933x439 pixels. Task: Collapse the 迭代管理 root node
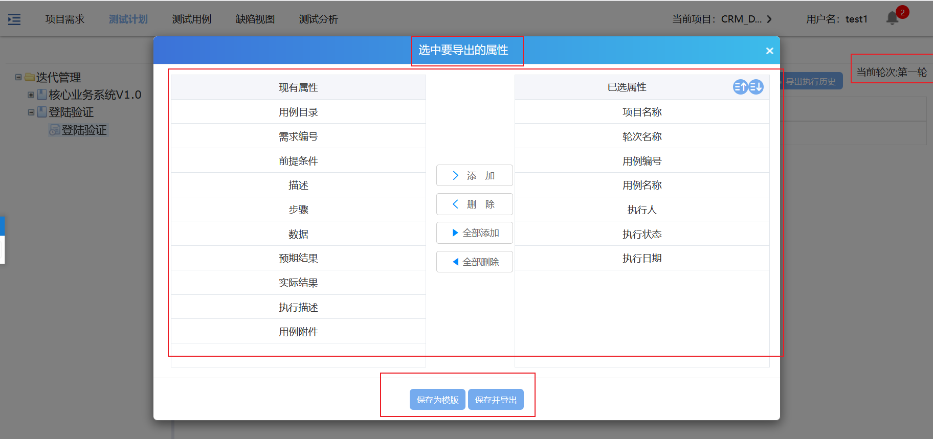(18, 78)
